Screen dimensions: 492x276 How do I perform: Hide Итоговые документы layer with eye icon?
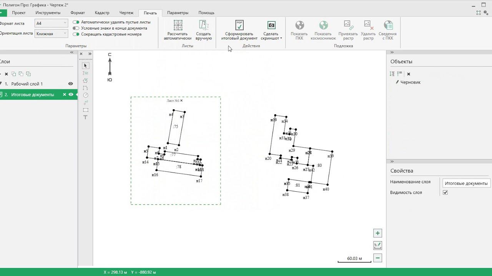(x=71, y=95)
